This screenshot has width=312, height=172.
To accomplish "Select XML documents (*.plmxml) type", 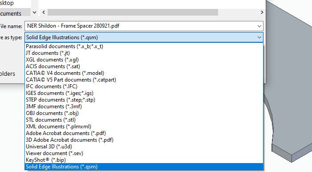I will click(x=144, y=127).
